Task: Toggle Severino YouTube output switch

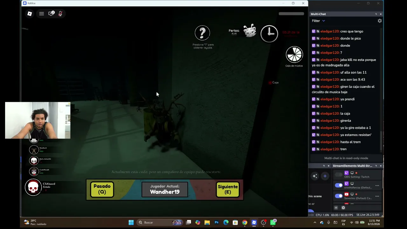Action: (x=339, y=196)
